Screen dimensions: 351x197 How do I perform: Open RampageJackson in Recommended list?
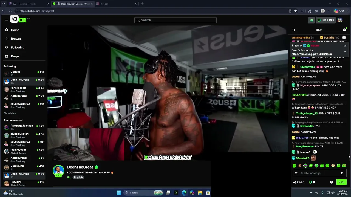click(x=24, y=127)
